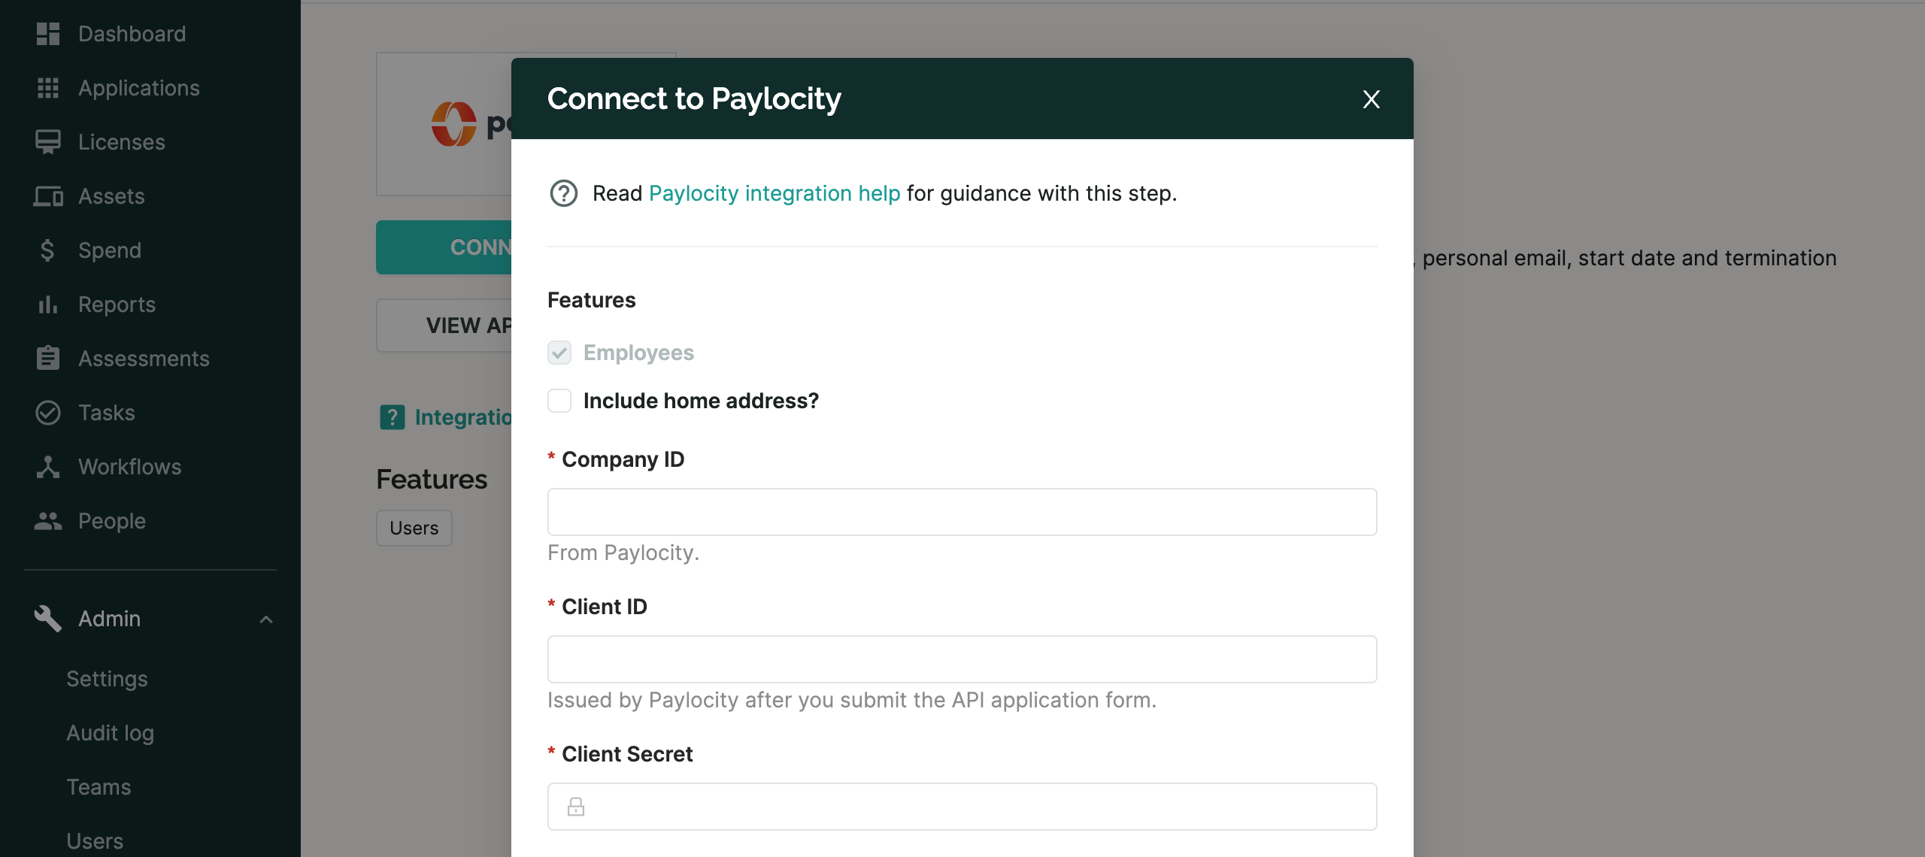Enable the Include home address checkbox
This screenshot has height=857, width=1925.
tap(559, 401)
